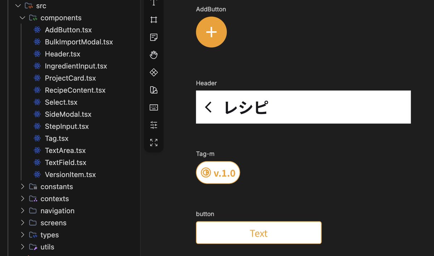Click the back chevron in Header preview
The height and width of the screenshot is (256, 434).
pos(208,107)
